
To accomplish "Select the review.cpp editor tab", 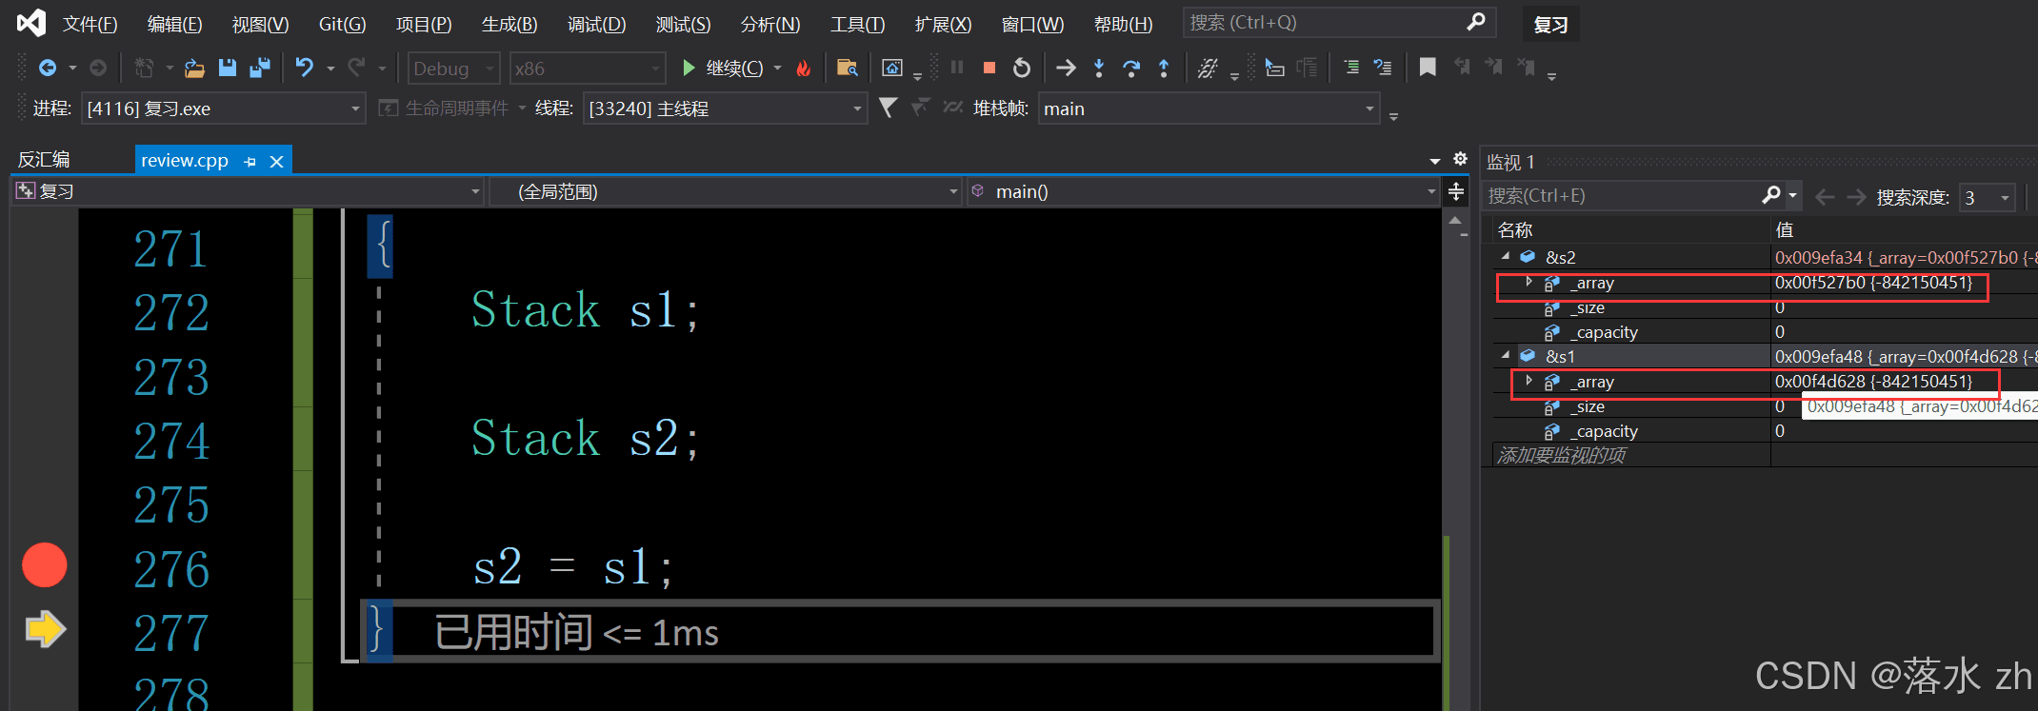I will tap(185, 161).
